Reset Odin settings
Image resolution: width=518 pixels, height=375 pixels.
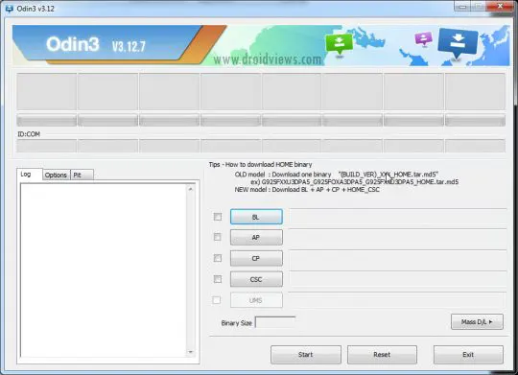tap(382, 355)
